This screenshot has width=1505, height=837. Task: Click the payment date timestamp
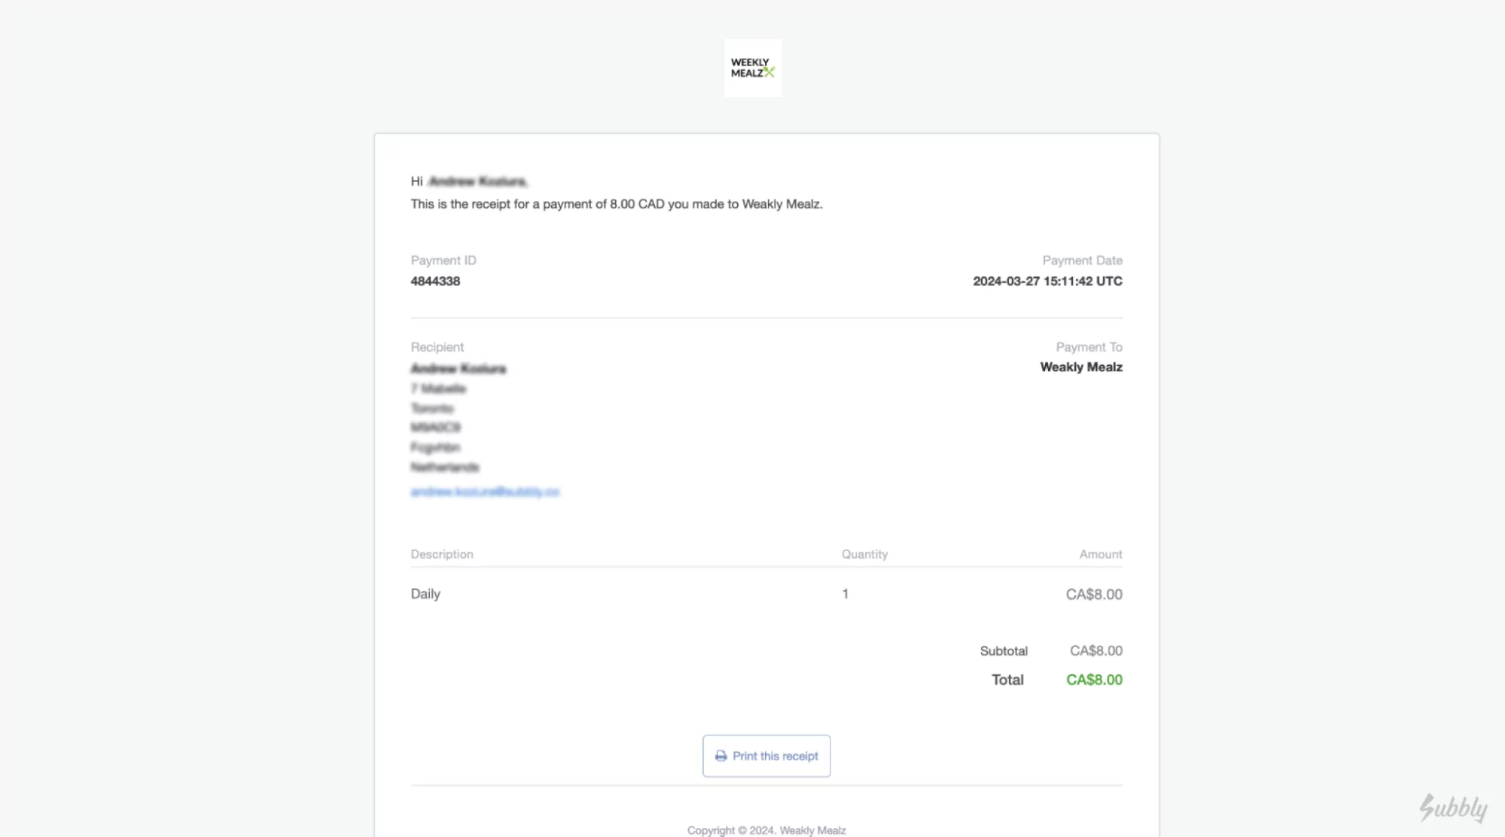coord(1047,281)
